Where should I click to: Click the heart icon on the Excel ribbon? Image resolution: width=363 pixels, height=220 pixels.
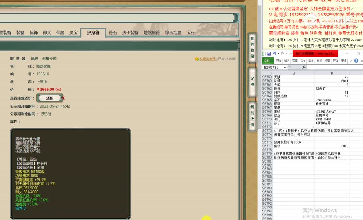(x=351, y=61)
